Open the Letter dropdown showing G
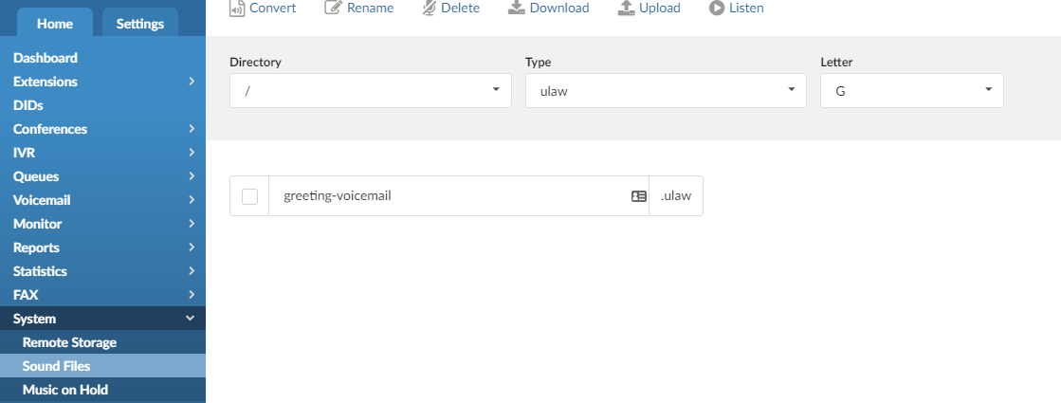Viewport: 1061px width, 403px height. click(911, 90)
